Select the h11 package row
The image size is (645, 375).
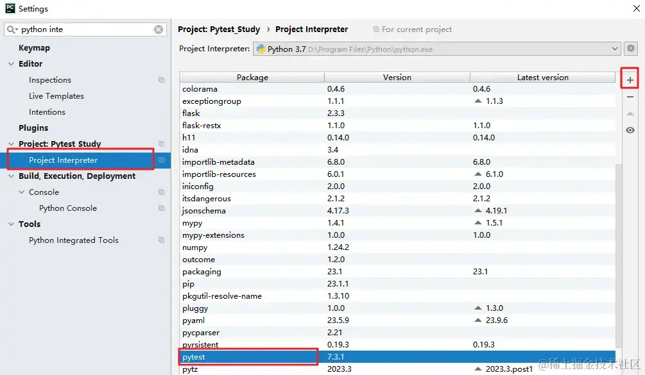pos(397,138)
